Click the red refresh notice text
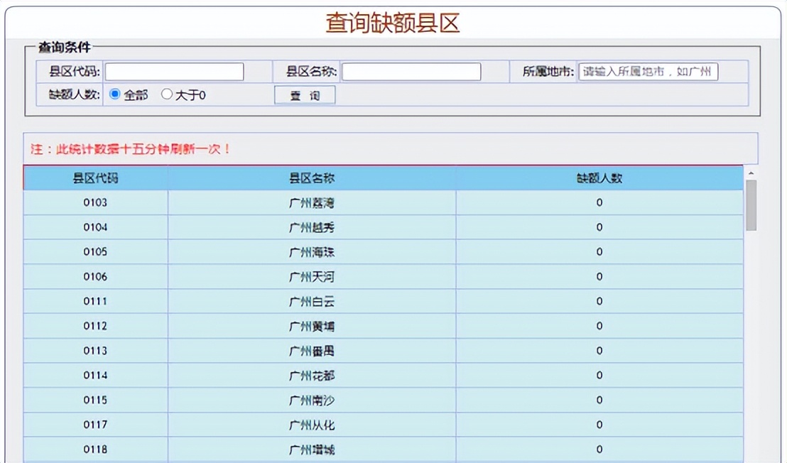Screen dimensions: 787x463 coord(131,149)
